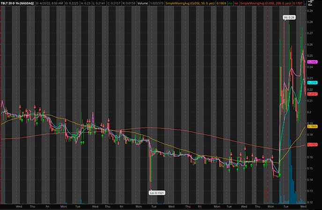Viewport: 322px width, 210px height.
Task: Click the price axis settings icon at top right
Action: tap(310, 2)
